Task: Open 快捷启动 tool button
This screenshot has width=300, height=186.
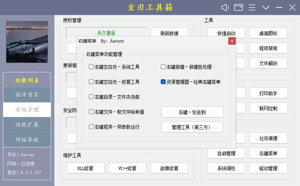Action: click(x=226, y=33)
